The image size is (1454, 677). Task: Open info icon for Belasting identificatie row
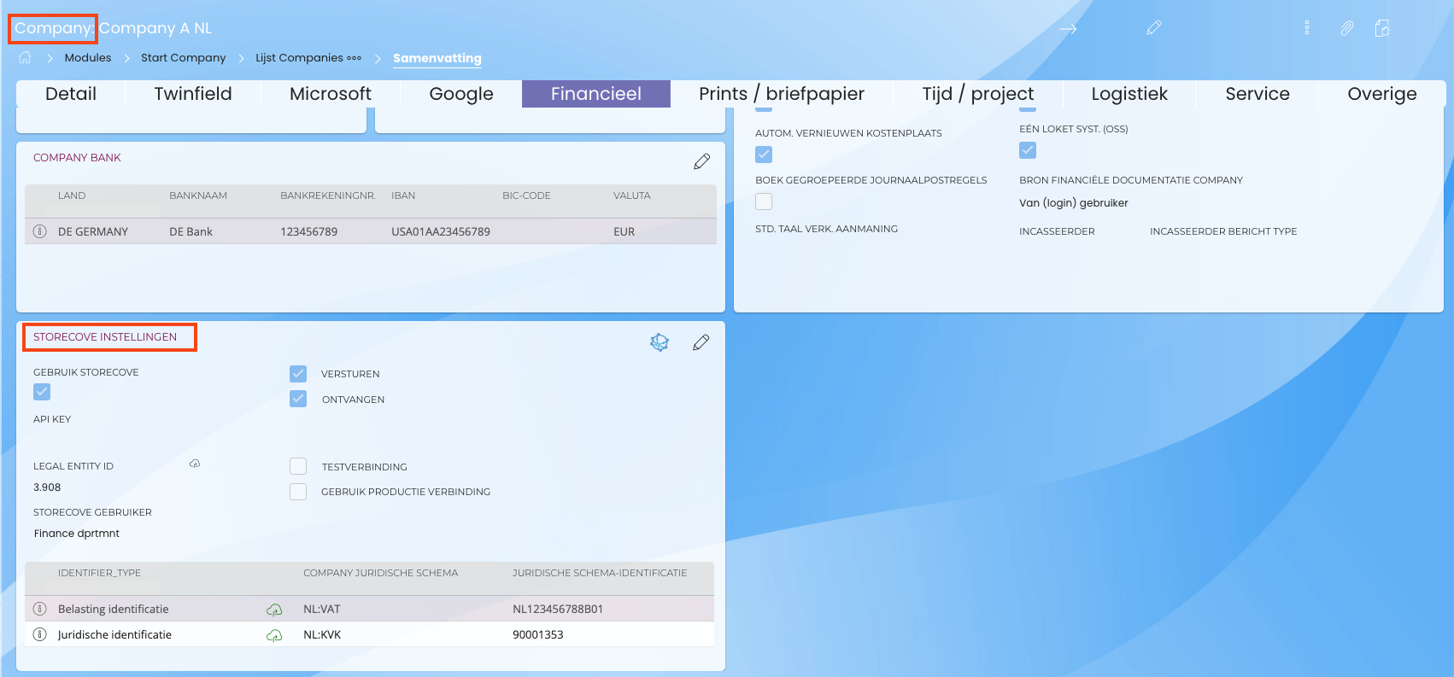point(39,609)
